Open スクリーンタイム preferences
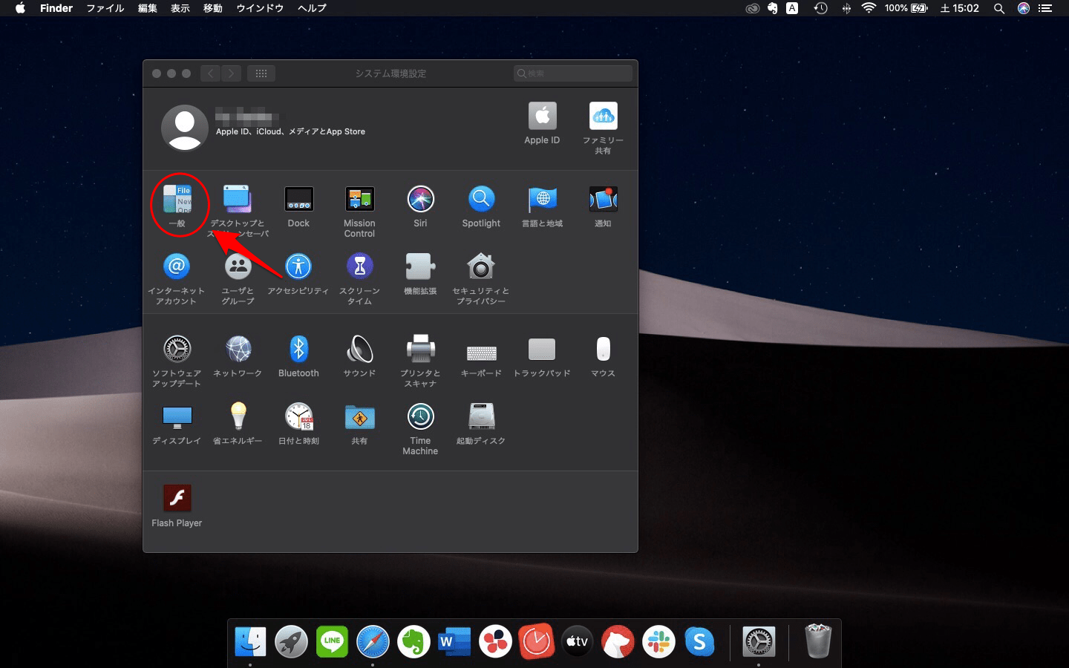The width and height of the screenshot is (1069, 668). pos(359,266)
